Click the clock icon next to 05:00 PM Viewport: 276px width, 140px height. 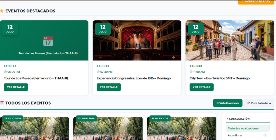pyautogui.click(x=5, y=72)
